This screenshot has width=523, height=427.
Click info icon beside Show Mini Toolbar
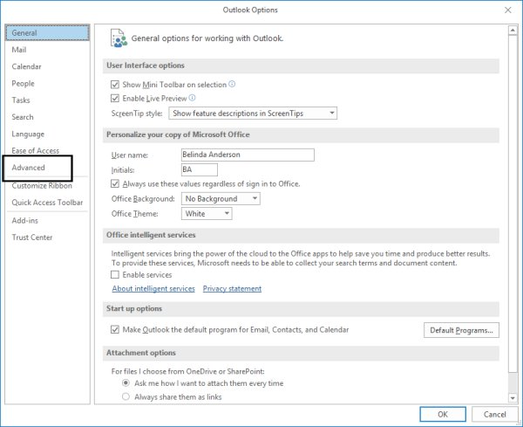click(232, 84)
